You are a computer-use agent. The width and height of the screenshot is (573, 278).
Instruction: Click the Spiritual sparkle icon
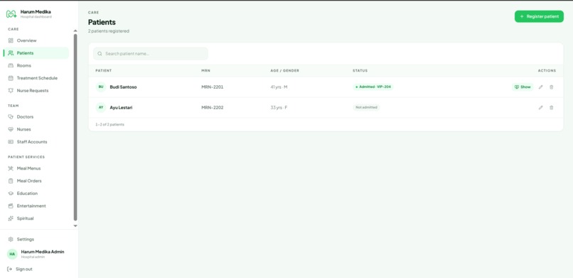point(11,218)
